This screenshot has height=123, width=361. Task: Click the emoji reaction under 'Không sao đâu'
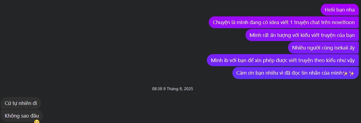37,122
